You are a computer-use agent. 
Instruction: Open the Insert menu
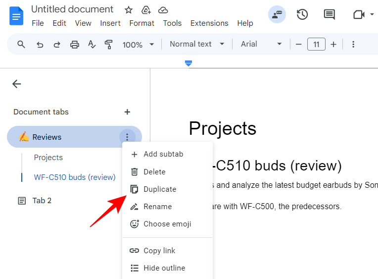110,23
